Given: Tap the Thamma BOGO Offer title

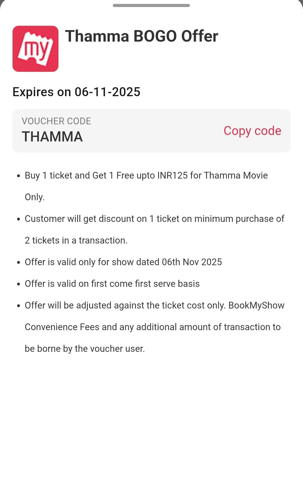Looking at the screenshot, I should point(141,36).
